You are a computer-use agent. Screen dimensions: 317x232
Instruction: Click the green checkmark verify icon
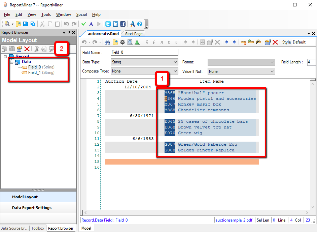pos(84,24)
